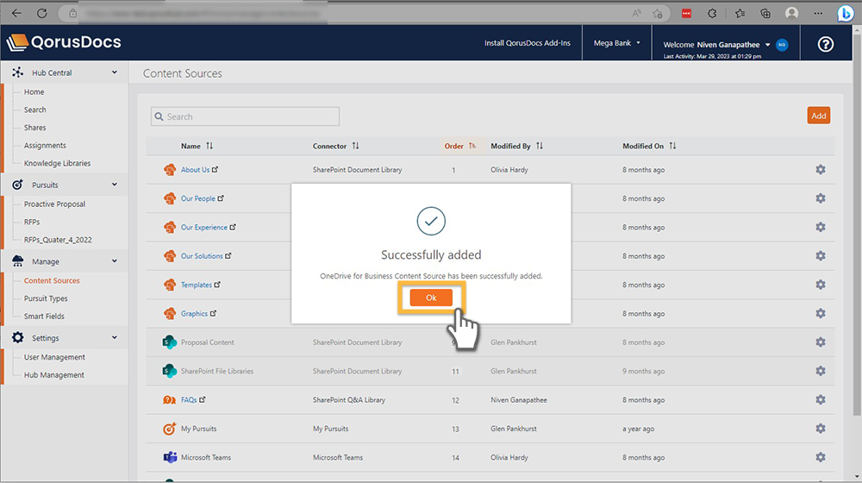Go to Home in sidebar
862x483 pixels.
tap(34, 92)
